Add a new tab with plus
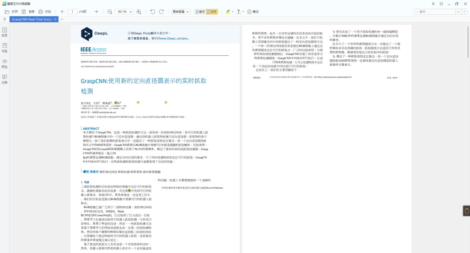Screen dimensions: 470x253 pos(62,19)
